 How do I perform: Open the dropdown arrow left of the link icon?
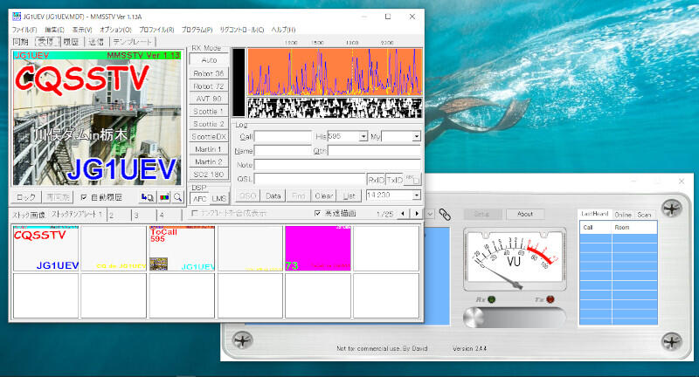tap(430, 214)
